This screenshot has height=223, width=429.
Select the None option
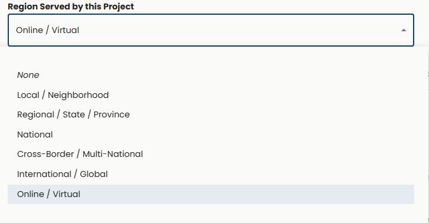click(211, 75)
